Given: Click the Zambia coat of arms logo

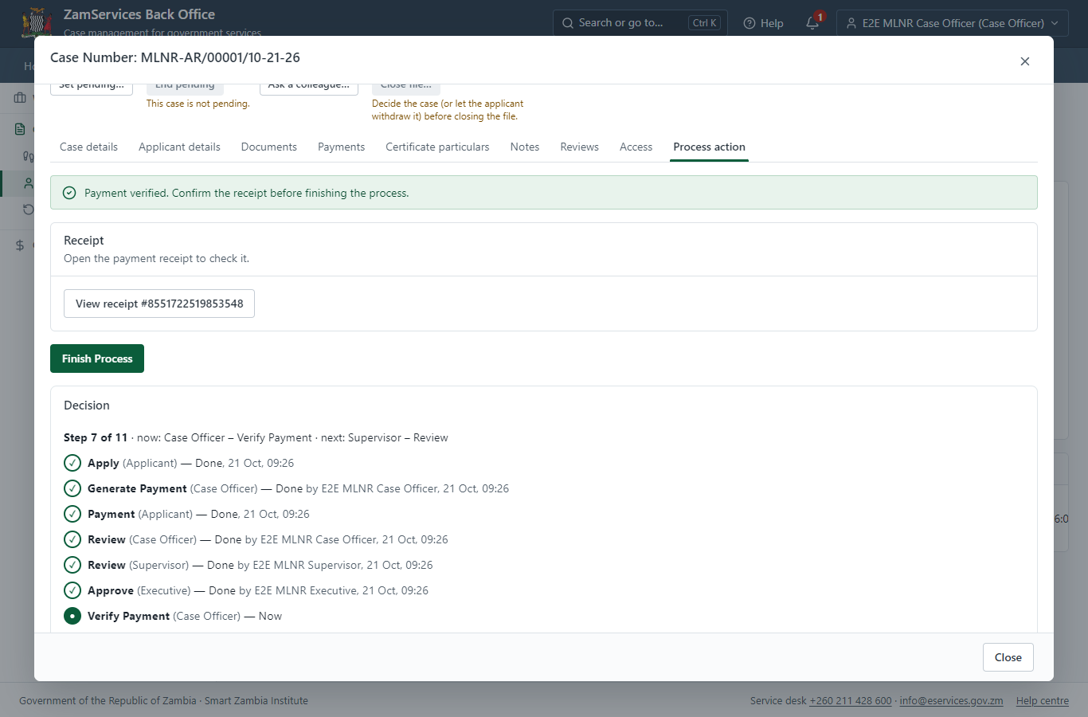Looking at the screenshot, I should click(37, 22).
